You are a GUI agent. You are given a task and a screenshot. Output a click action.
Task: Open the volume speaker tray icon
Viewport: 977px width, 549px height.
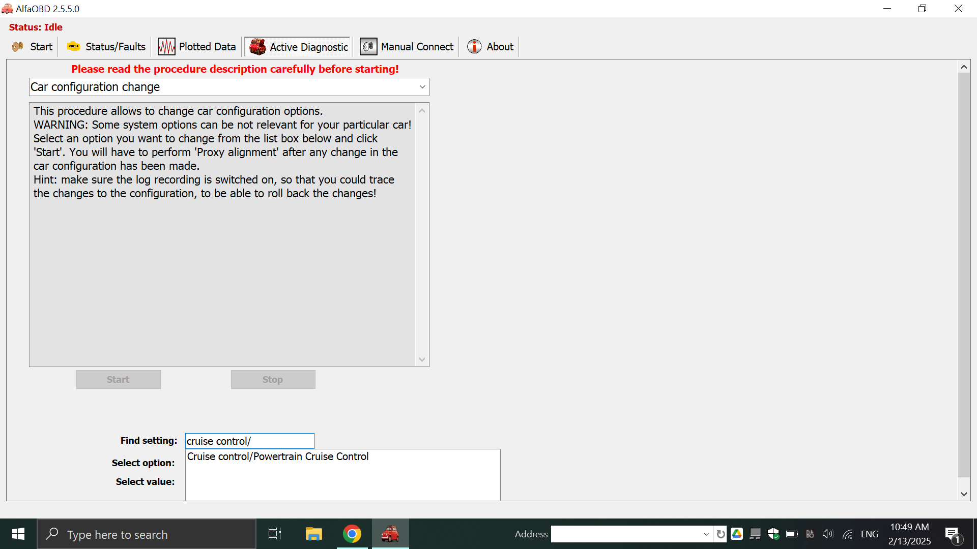(x=828, y=534)
